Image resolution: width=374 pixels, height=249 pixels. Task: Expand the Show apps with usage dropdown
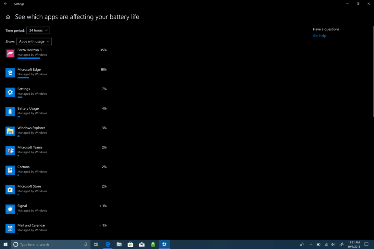(34, 41)
